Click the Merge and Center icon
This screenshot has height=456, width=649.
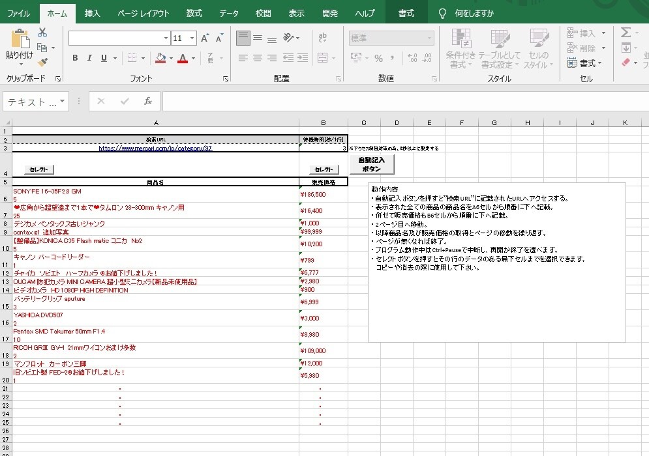pyautogui.click(x=322, y=58)
